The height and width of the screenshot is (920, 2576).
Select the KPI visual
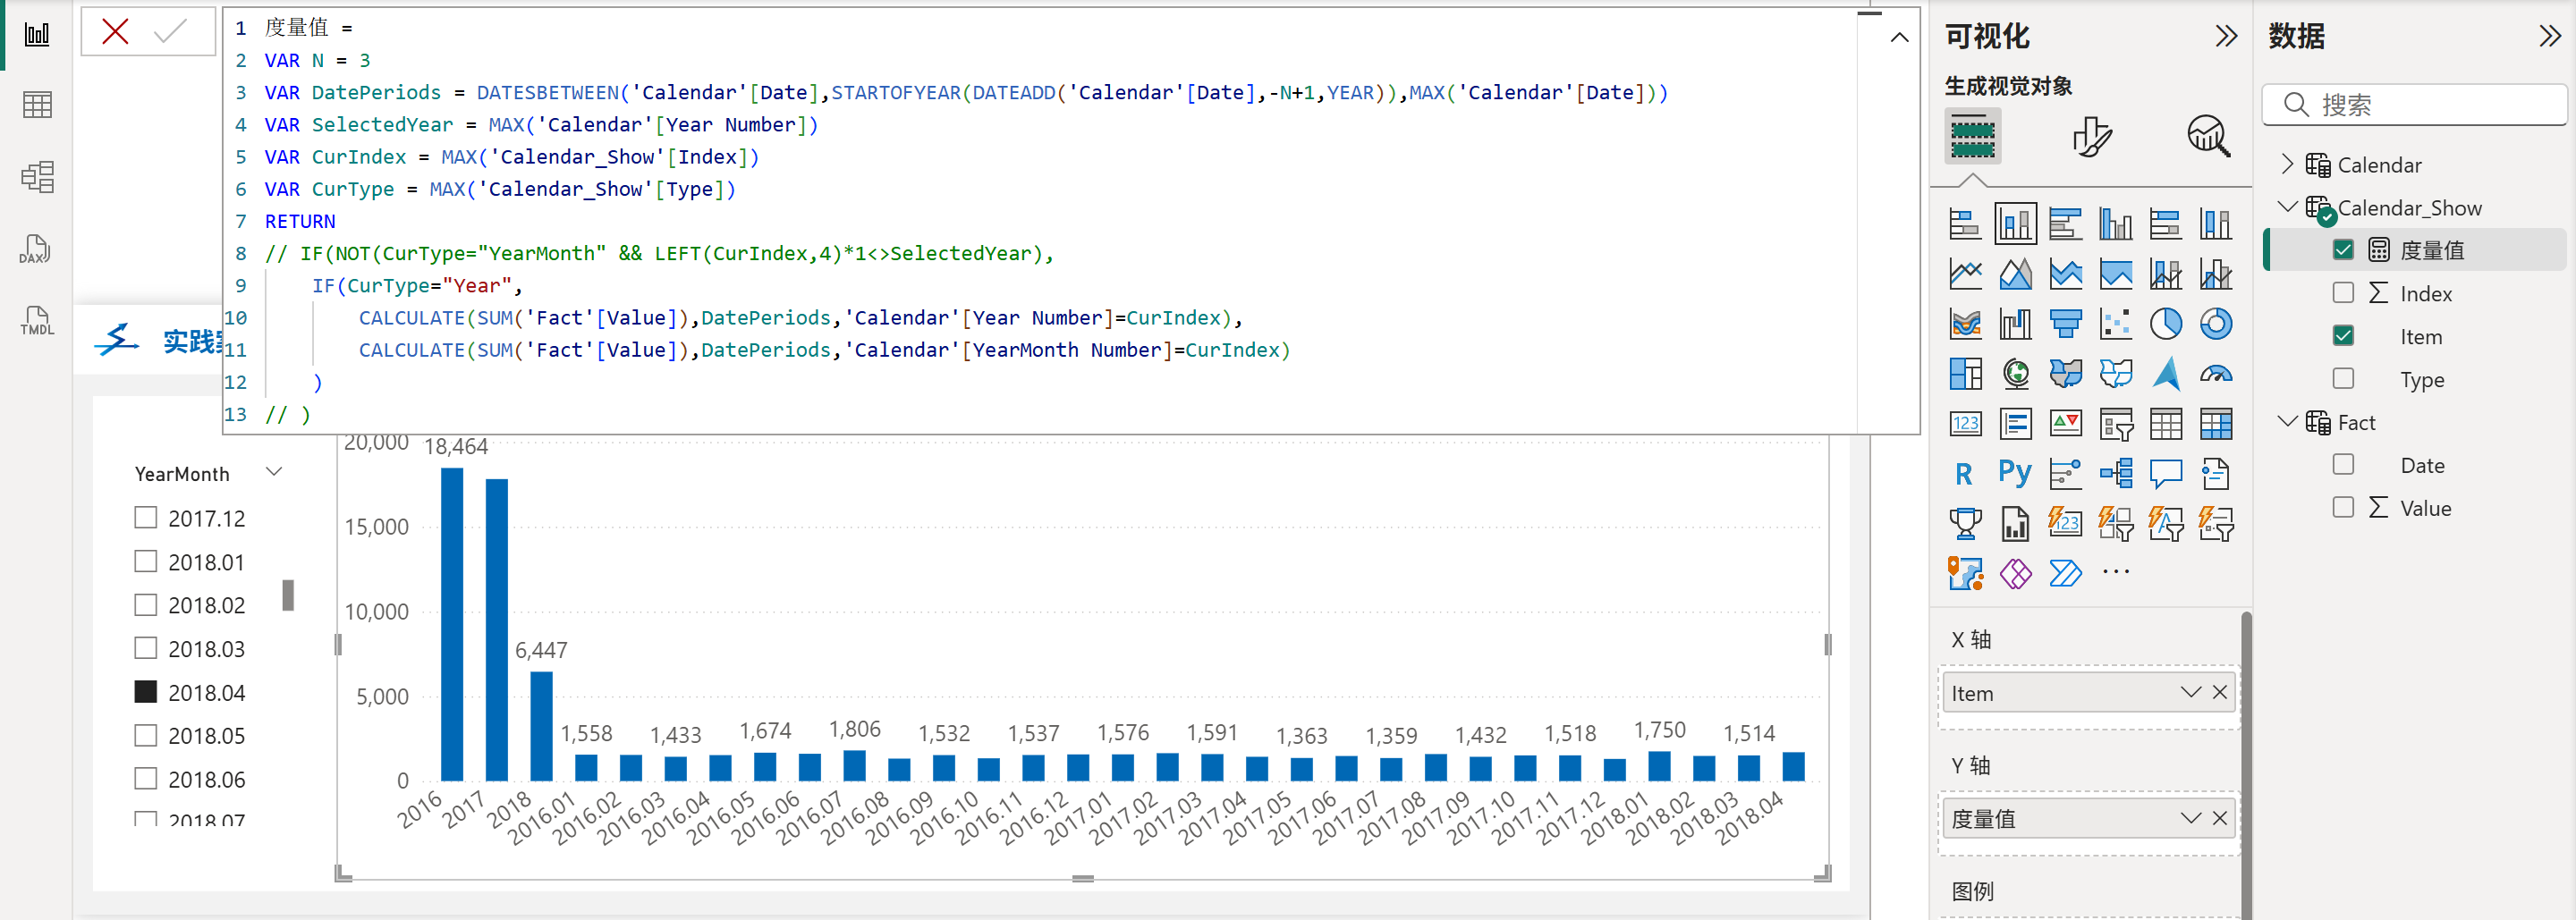pos(2065,424)
